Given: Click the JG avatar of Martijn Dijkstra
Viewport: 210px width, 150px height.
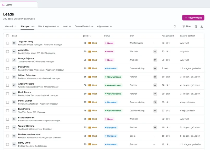Looking at the screenshot, I should [14, 60].
